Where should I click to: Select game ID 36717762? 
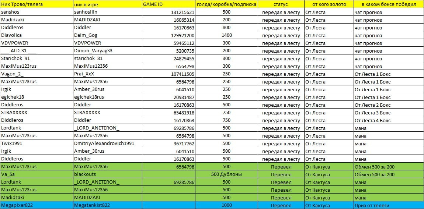(169, 144)
